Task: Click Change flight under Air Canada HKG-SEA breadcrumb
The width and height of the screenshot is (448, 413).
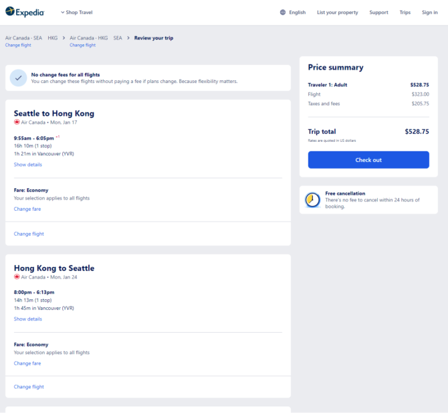Action: point(82,46)
